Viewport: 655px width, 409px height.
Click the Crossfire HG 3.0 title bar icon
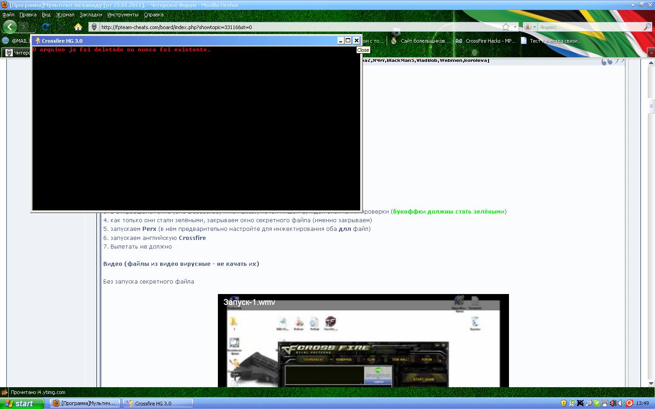tap(38, 41)
